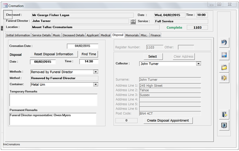Open the Collector dropdown arrow
The width and height of the screenshot is (239, 151).
[x=198, y=64]
